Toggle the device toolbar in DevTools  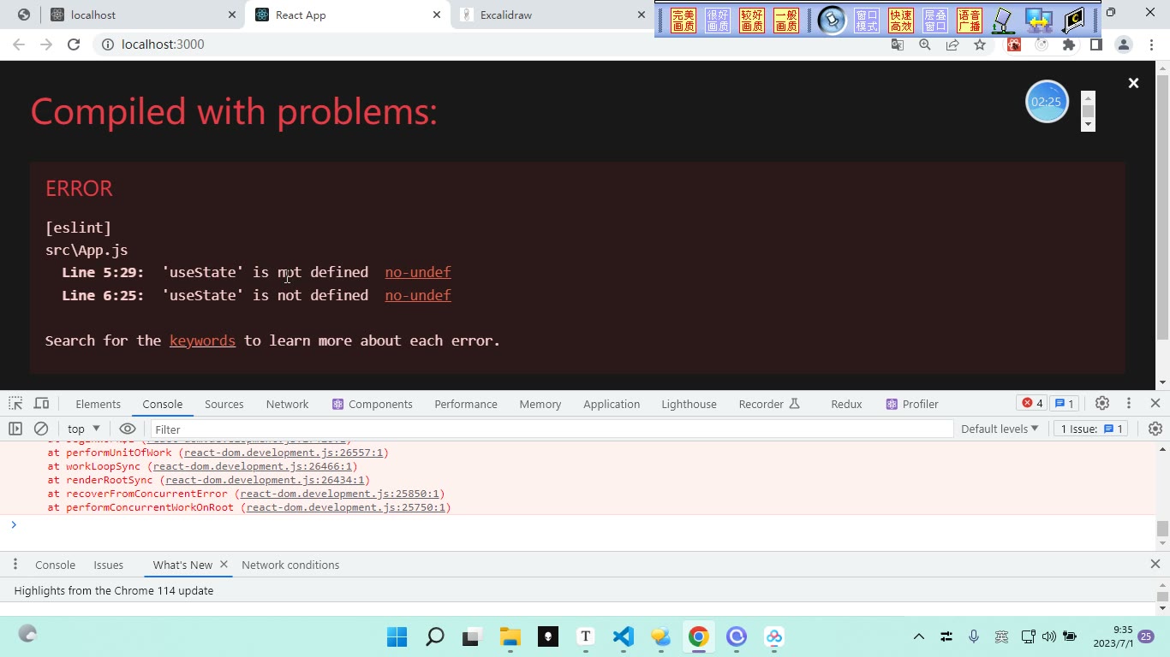[41, 404]
